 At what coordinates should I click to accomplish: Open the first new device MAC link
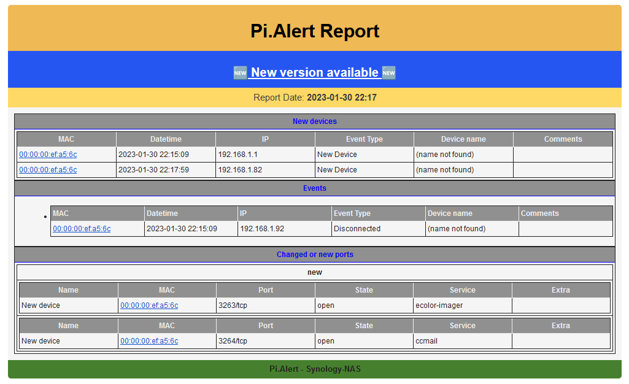point(47,154)
